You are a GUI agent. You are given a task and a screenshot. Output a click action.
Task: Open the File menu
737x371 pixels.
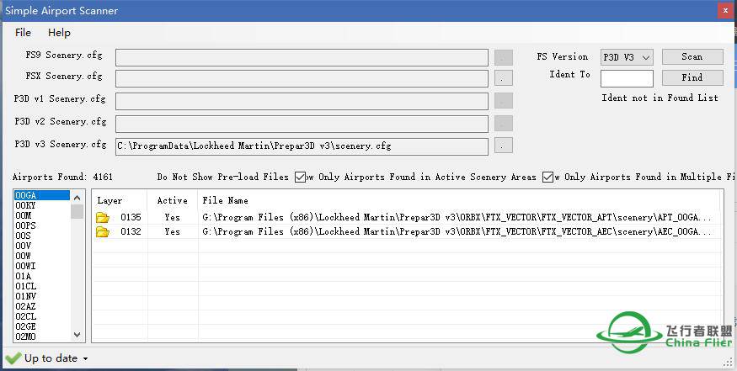coord(23,33)
